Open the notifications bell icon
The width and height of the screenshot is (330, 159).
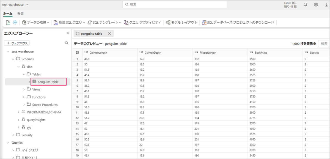(x=305, y=5)
